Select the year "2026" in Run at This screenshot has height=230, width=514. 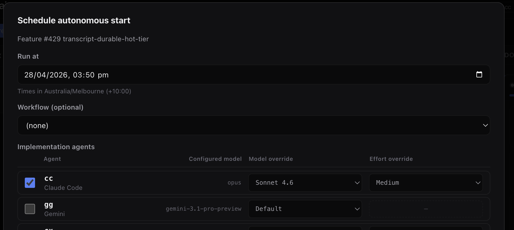(x=58, y=75)
